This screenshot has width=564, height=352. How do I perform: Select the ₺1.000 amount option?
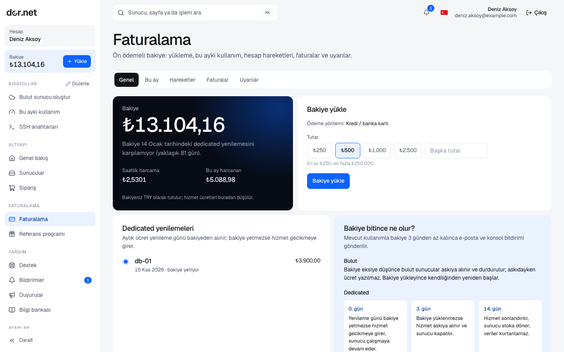pyautogui.click(x=377, y=151)
